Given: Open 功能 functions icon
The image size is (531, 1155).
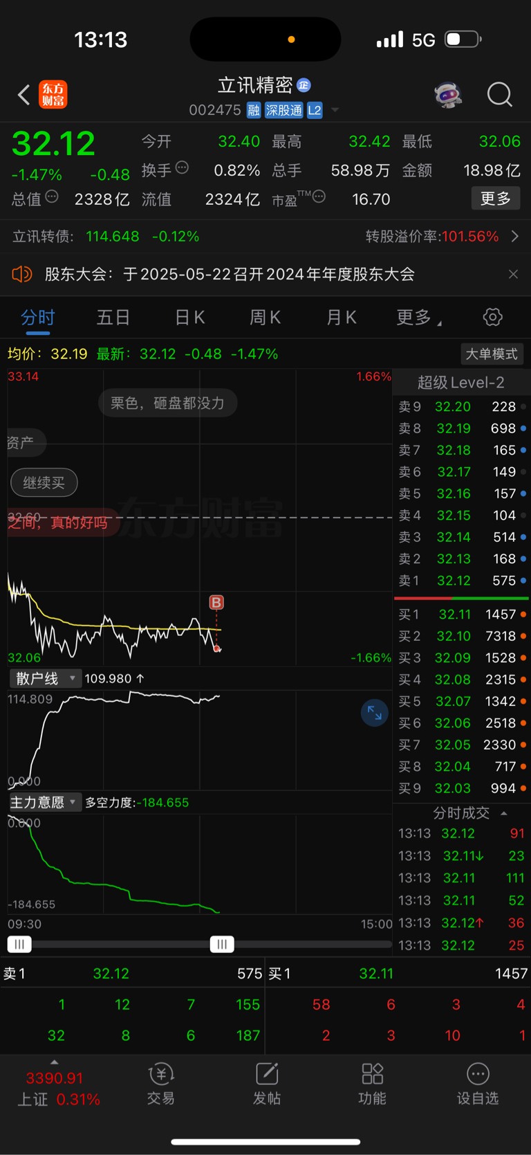Looking at the screenshot, I should pos(373,1084).
